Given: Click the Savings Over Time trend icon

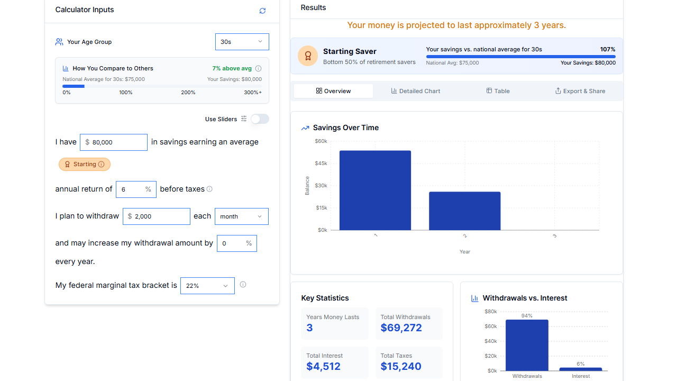Looking at the screenshot, I should [305, 128].
